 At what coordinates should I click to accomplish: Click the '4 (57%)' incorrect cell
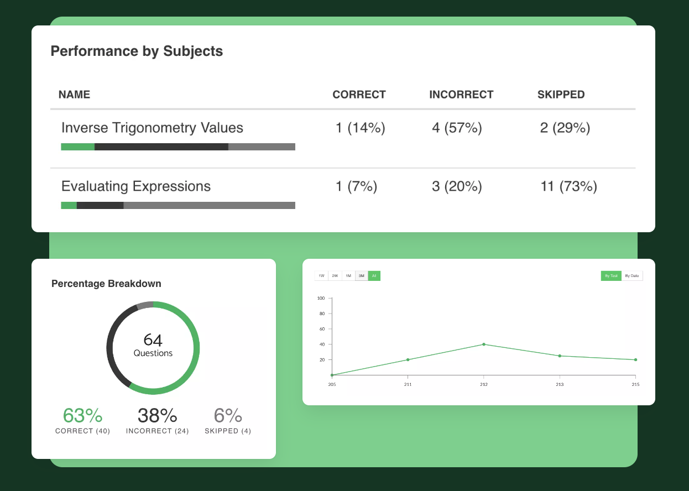[x=457, y=128]
